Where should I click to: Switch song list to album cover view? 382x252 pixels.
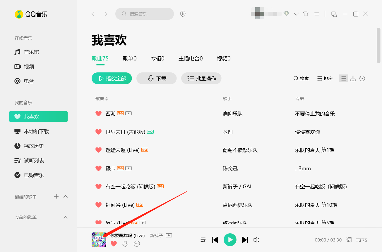[362, 78]
